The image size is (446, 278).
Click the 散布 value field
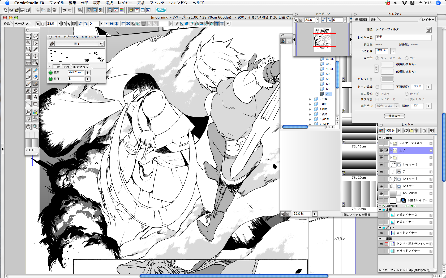pos(76,73)
